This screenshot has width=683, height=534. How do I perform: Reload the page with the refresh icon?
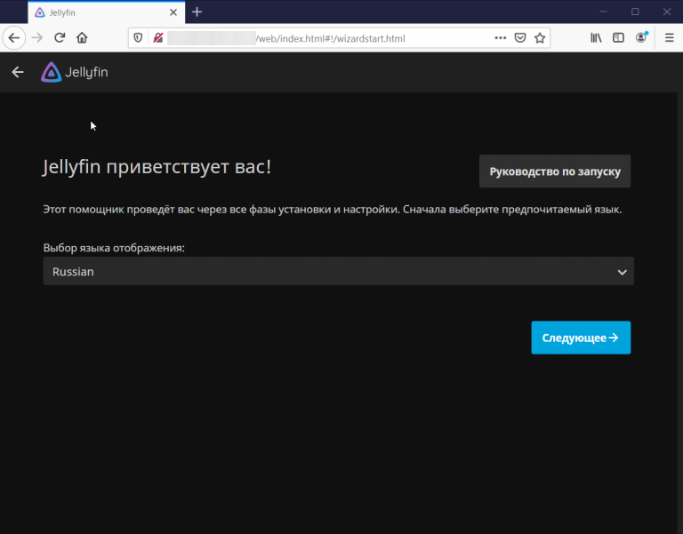pyautogui.click(x=60, y=38)
